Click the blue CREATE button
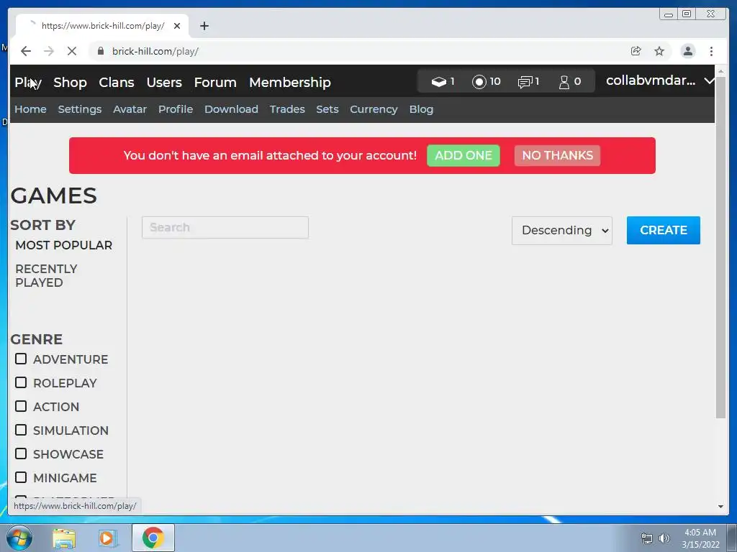737x552 pixels. click(663, 230)
